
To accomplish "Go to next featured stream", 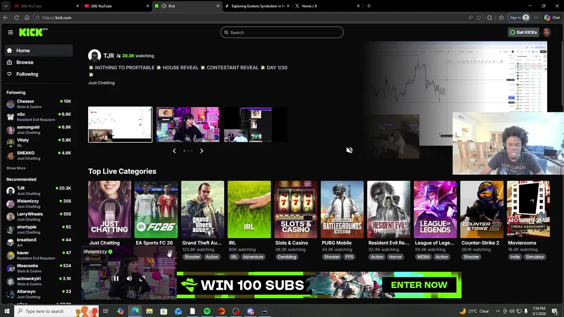I will [201, 151].
